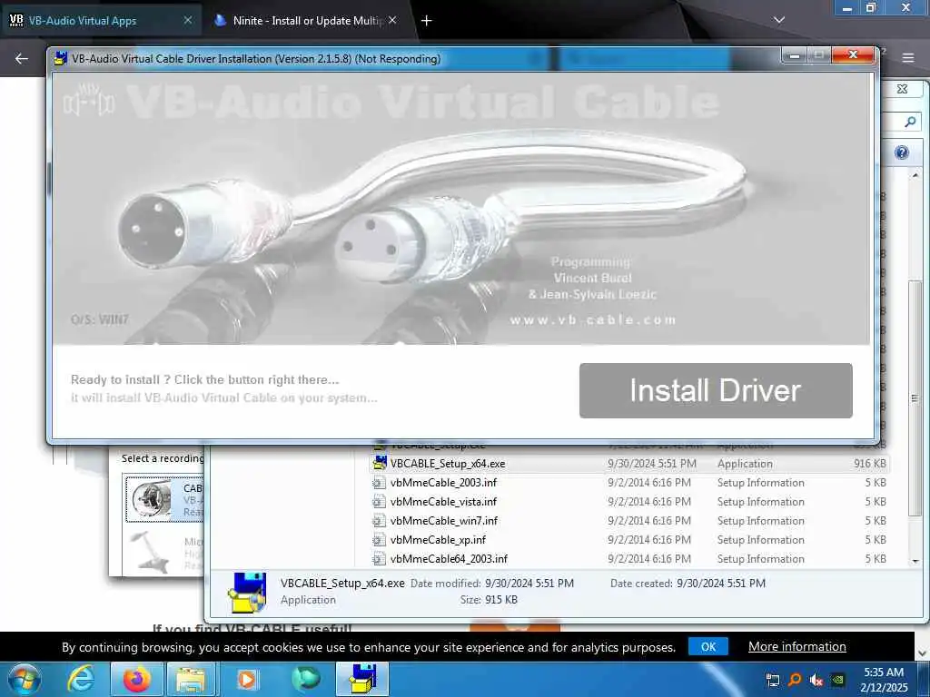Switch to the Ninite browser tab

(307, 21)
